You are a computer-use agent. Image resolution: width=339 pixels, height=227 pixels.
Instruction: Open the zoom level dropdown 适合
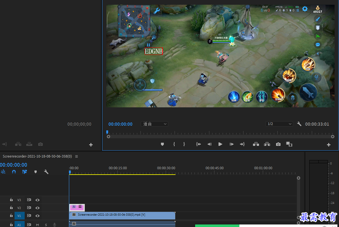[x=154, y=124]
